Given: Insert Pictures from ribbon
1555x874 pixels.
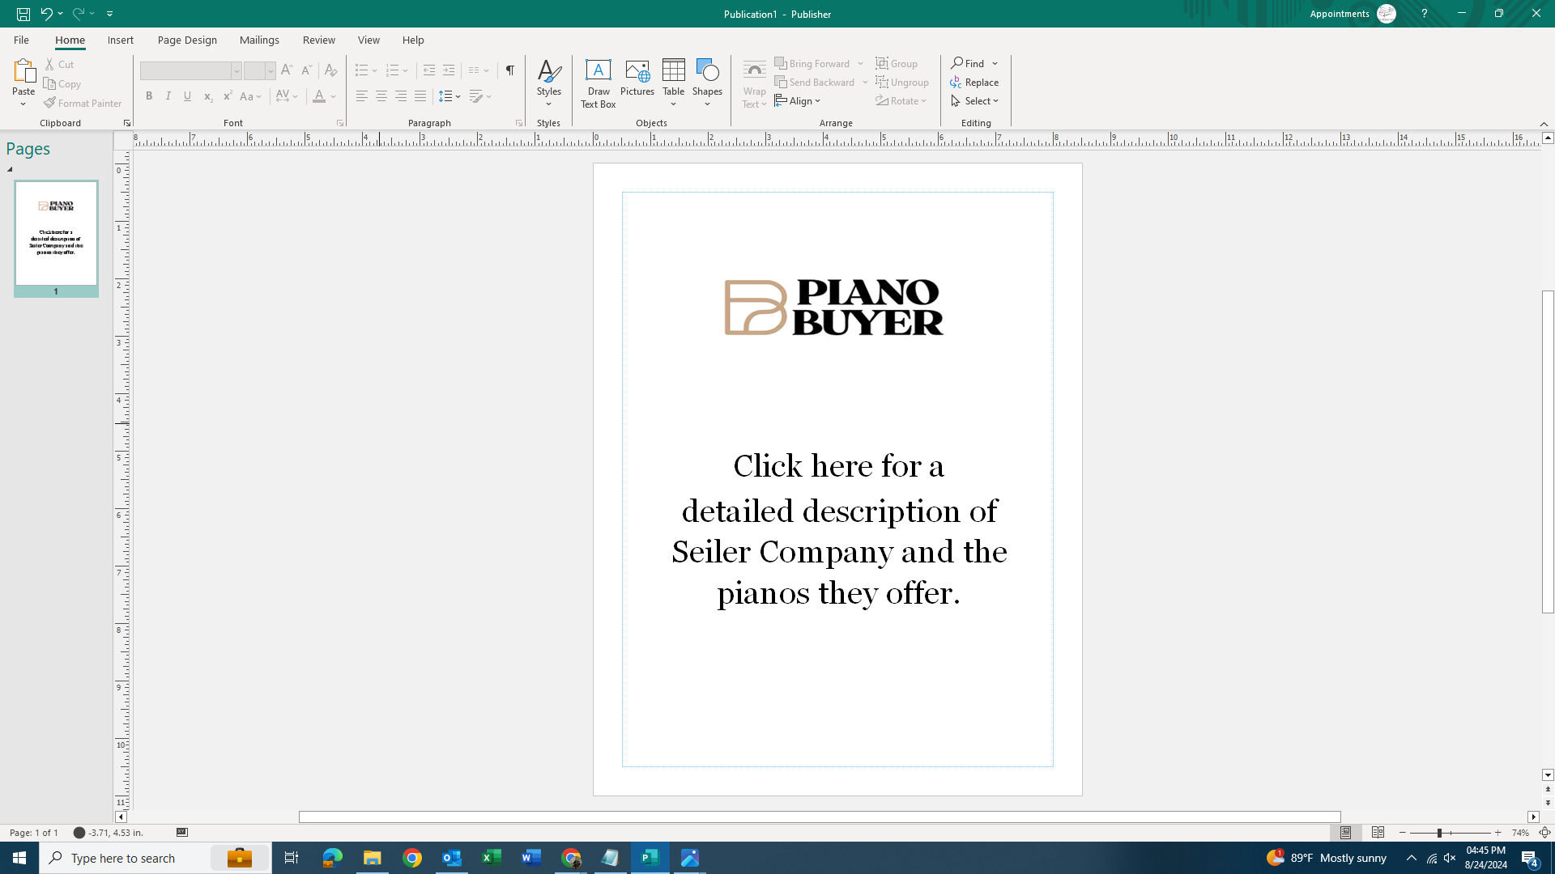Looking at the screenshot, I should 637,78.
